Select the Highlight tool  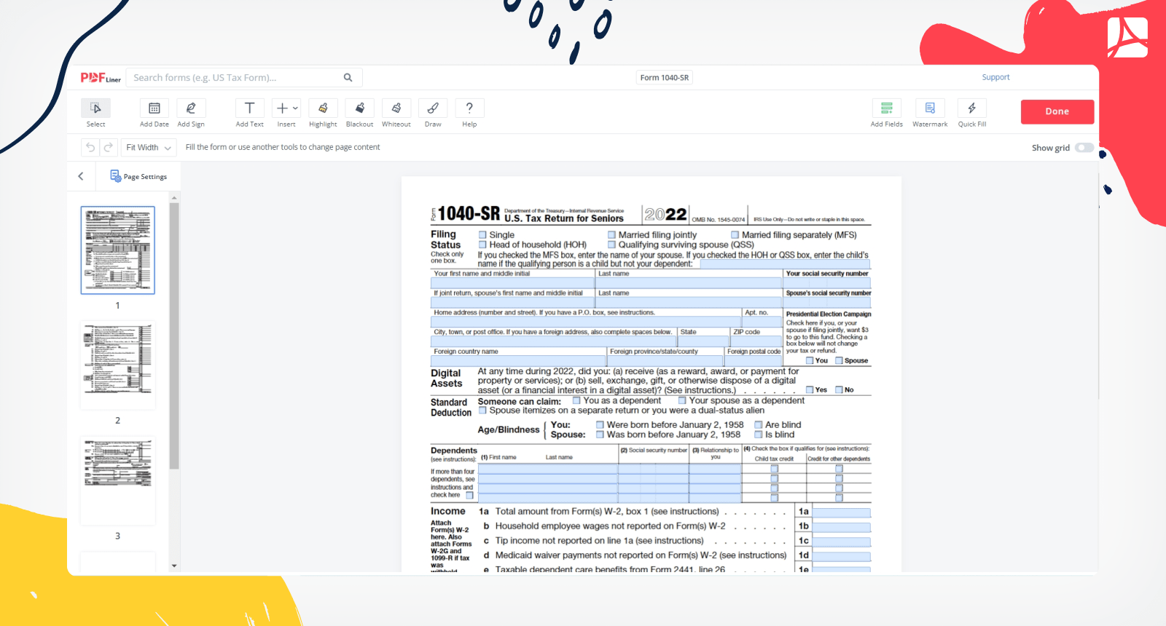click(x=323, y=108)
